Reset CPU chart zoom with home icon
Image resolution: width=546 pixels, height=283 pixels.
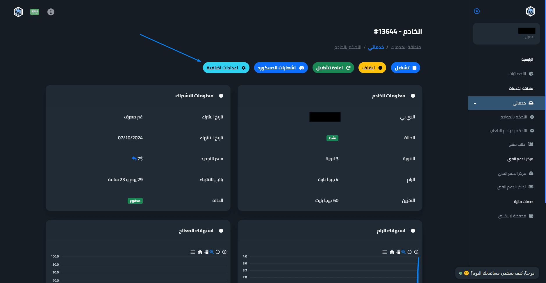pos(200,252)
